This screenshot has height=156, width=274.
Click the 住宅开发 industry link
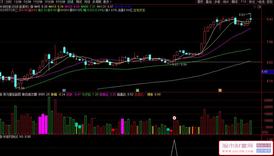(x=139, y=10)
